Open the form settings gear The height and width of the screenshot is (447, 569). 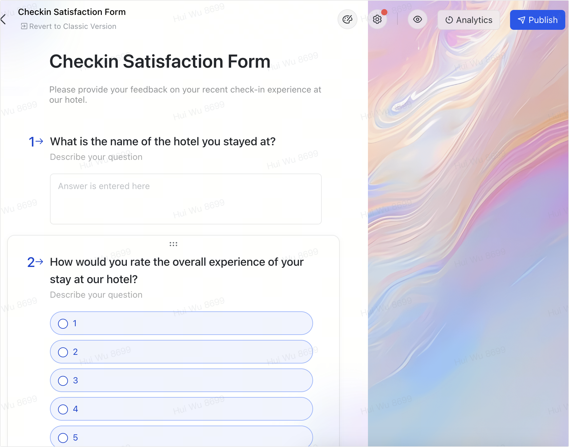coord(377,19)
